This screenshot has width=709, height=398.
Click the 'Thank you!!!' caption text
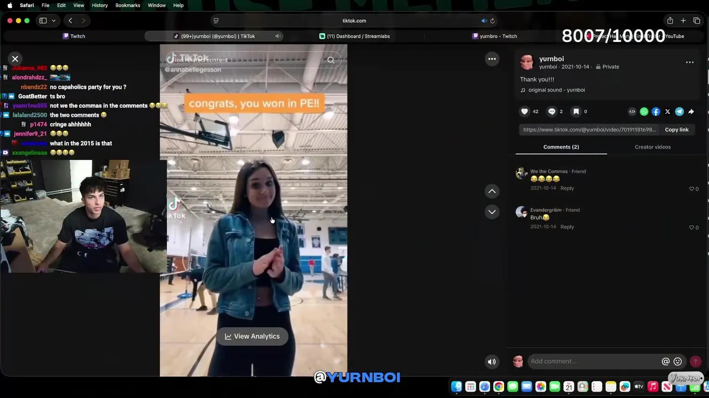537,80
